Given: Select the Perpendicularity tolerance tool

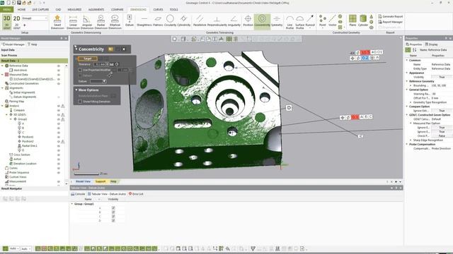Looking at the screenshot, I should (217, 20).
